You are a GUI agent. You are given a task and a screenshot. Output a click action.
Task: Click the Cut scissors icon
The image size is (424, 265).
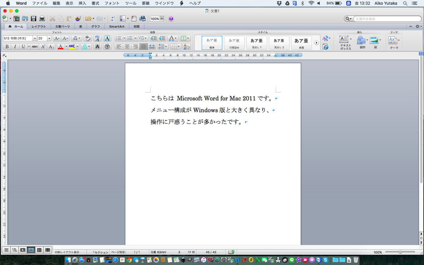[52, 18]
